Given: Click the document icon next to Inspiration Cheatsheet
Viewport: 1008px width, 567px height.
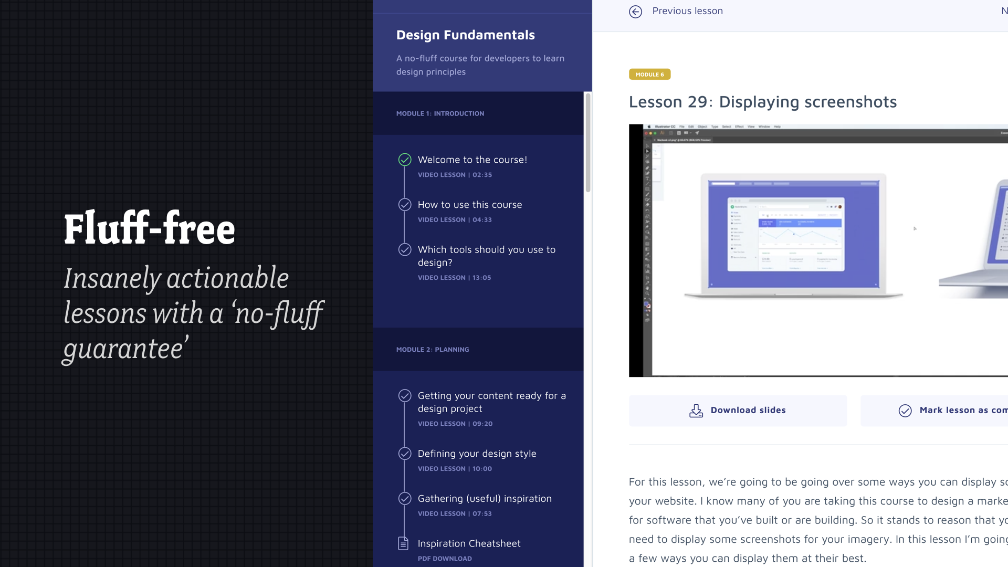Looking at the screenshot, I should (x=404, y=543).
